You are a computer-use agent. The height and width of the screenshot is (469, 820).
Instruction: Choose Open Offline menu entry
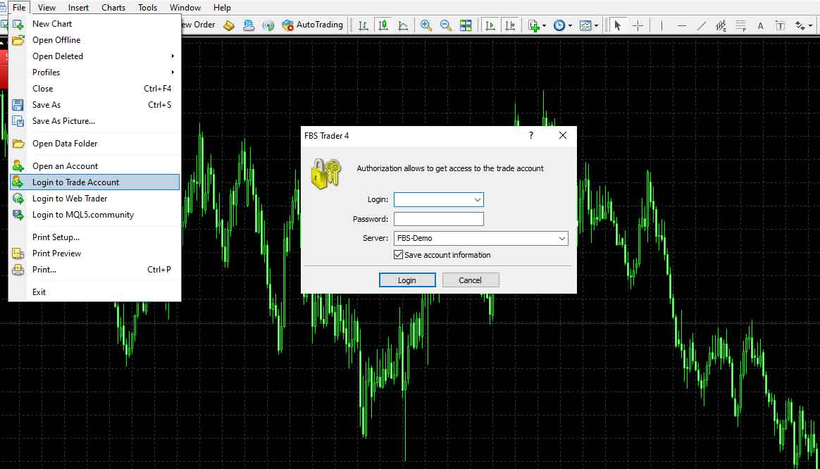94,39
